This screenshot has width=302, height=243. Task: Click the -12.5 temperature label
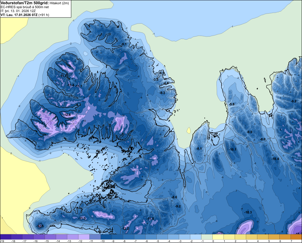[40, 226]
